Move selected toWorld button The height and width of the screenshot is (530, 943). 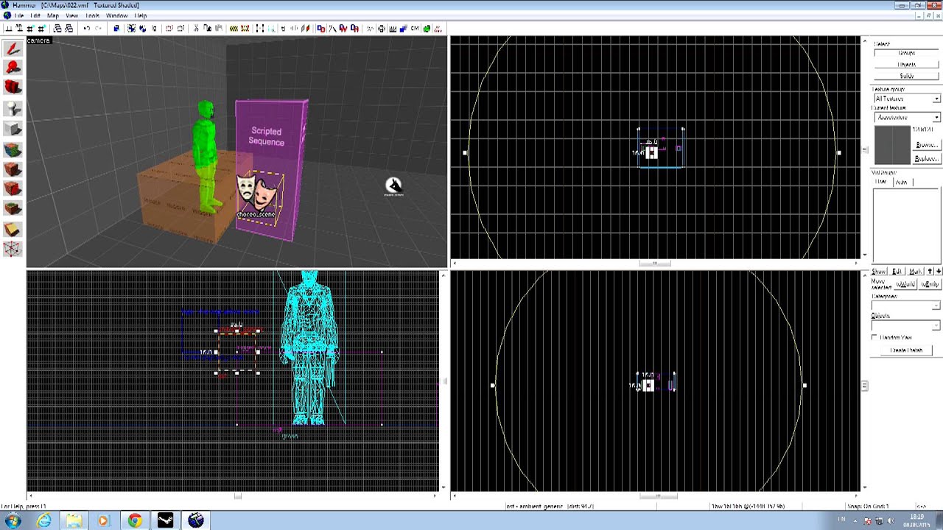(x=905, y=284)
